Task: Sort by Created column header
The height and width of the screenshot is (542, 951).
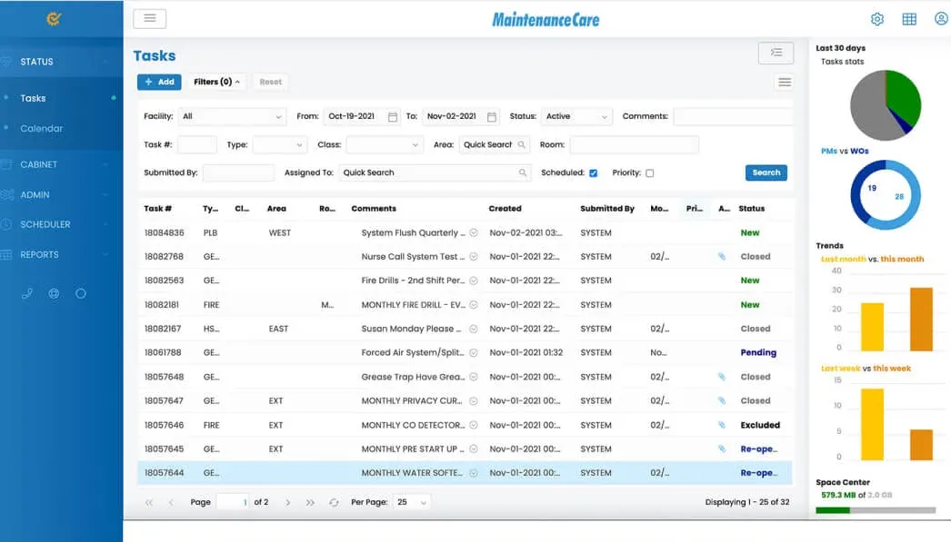Action: (x=505, y=208)
